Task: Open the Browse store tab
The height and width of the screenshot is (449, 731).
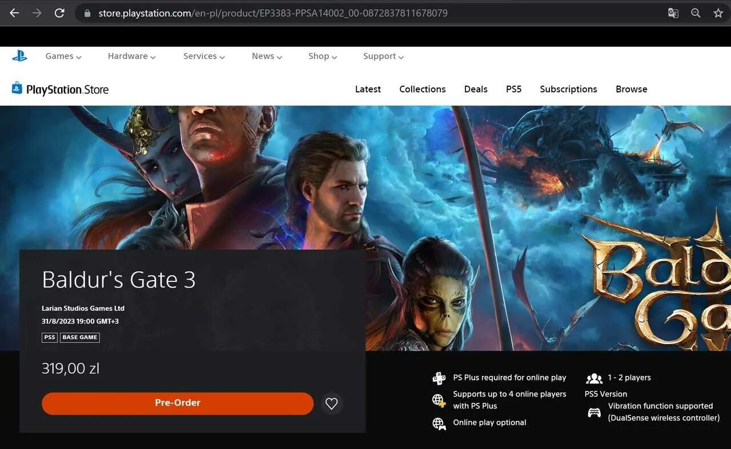Action: tap(632, 89)
